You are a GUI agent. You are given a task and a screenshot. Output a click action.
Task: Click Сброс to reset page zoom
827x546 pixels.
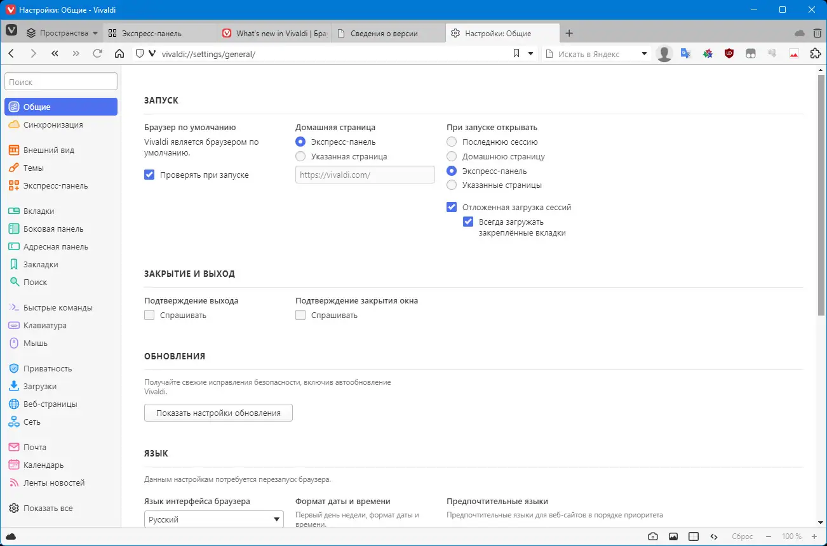(x=742, y=536)
